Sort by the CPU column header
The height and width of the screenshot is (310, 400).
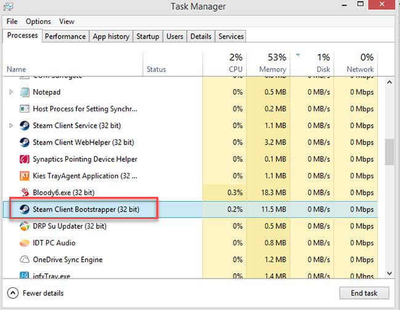tap(225, 64)
